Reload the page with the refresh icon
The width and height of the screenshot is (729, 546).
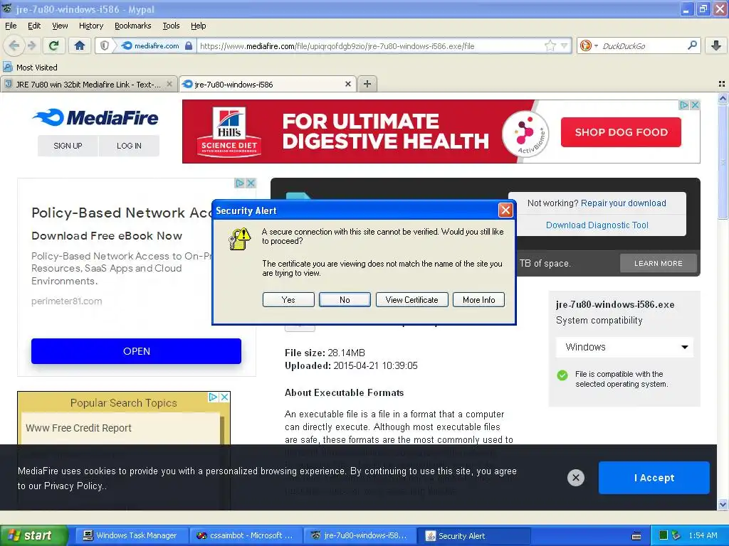pos(53,45)
